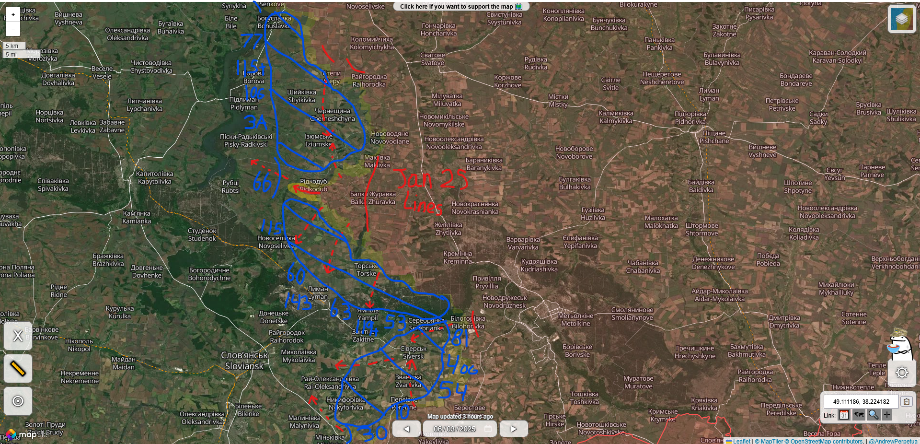Screen dimensions: 920x444
Task: Click the coordinates field 49.111186, 38.224182
Action: [x=861, y=401]
